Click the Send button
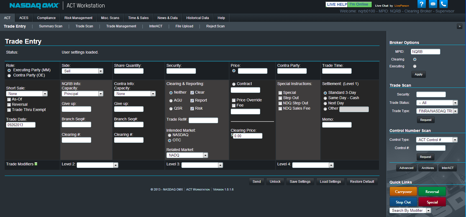 tap(257, 182)
